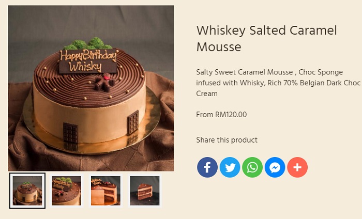The image size is (362, 219).
Task: Send through the Facebook Messenger icon
Action: tap(275, 167)
